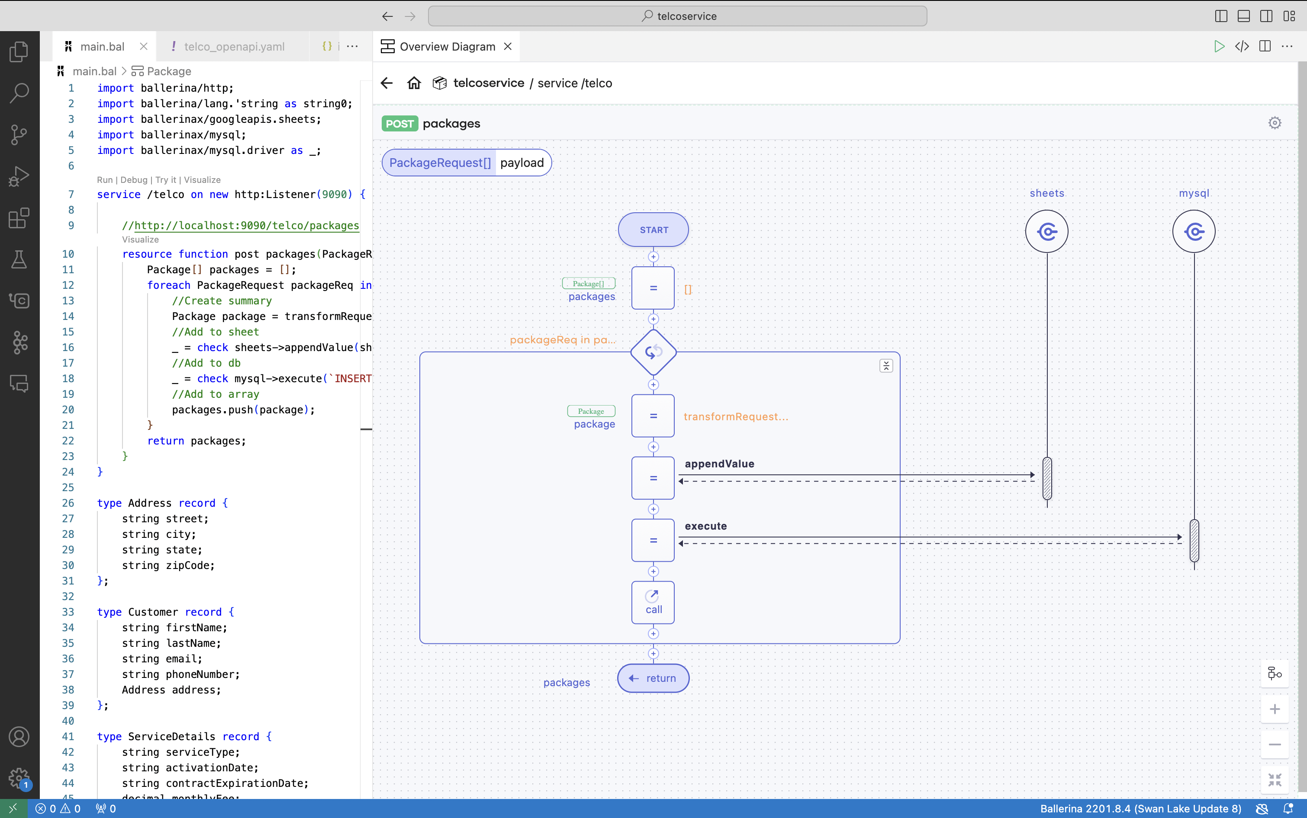Screen dimensions: 1307x818
Task: Open diagram settings gear icon
Action: point(1275,123)
